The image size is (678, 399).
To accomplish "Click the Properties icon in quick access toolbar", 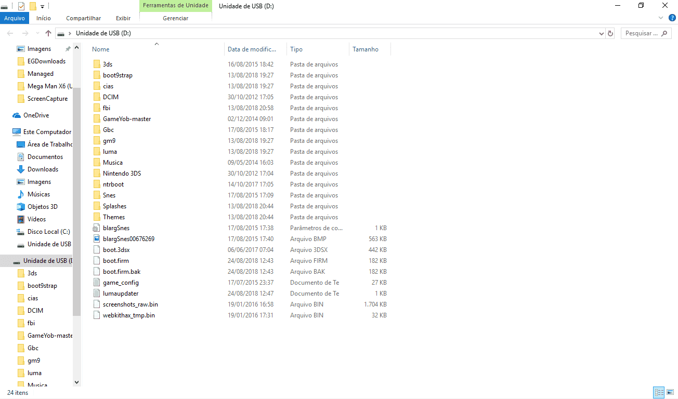I will tap(21, 6).
